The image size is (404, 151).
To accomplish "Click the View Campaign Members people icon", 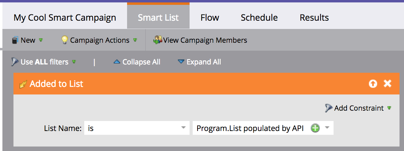I will [158, 40].
